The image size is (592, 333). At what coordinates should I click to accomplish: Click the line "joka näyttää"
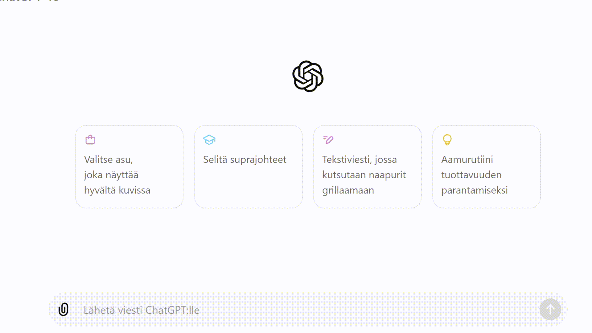(x=111, y=175)
